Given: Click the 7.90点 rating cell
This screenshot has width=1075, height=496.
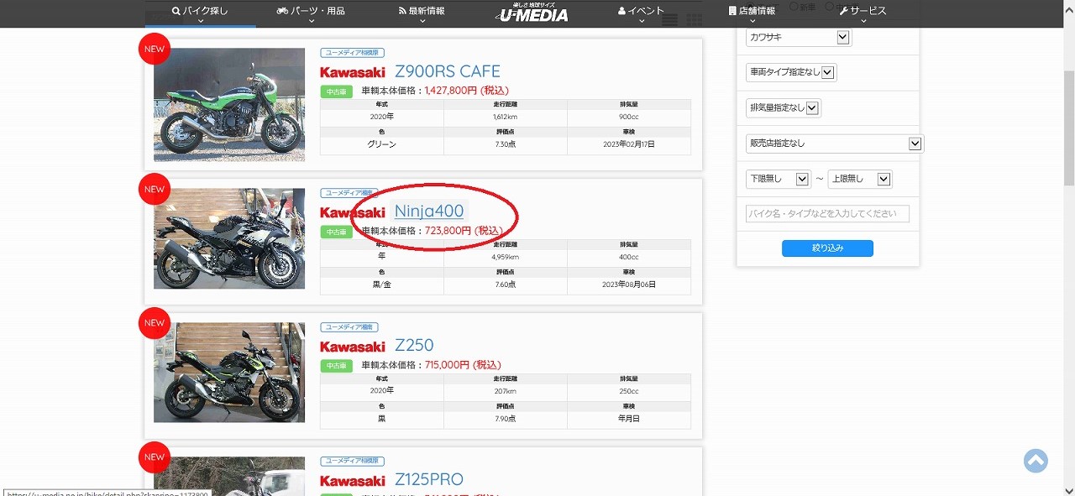Looking at the screenshot, I should tap(506, 419).
